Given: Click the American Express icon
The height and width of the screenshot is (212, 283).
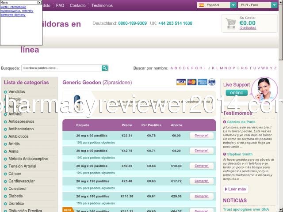Looking at the screenshot, I should (x=202, y=82).
